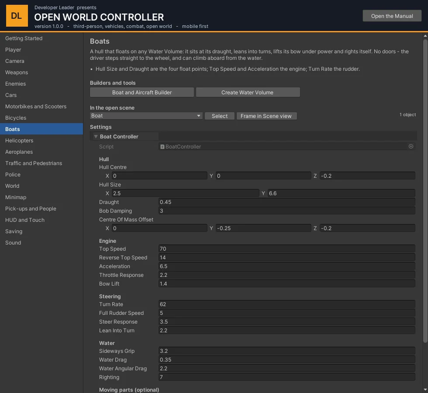Launch the Boat and Aircraft Builder
The height and width of the screenshot is (393, 428).
[142, 92]
